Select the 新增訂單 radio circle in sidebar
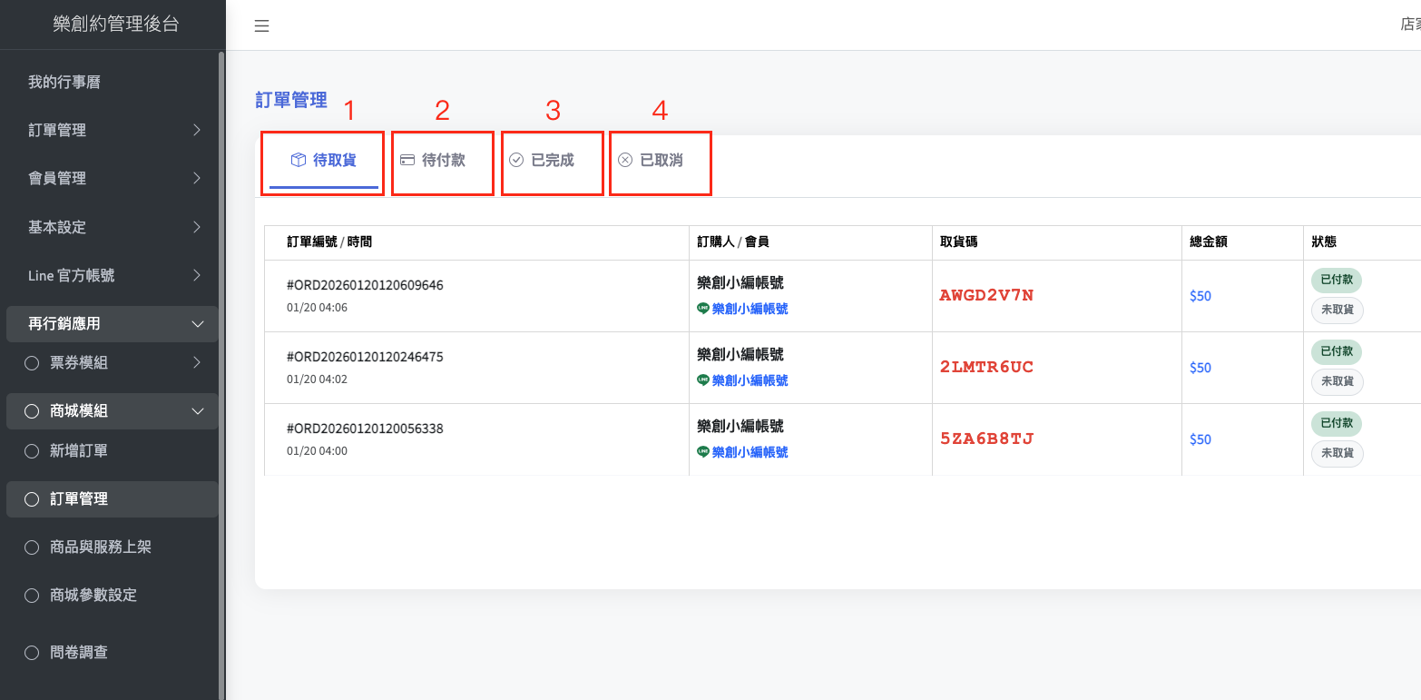The width and height of the screenshot is (1421, 700). 32,451
